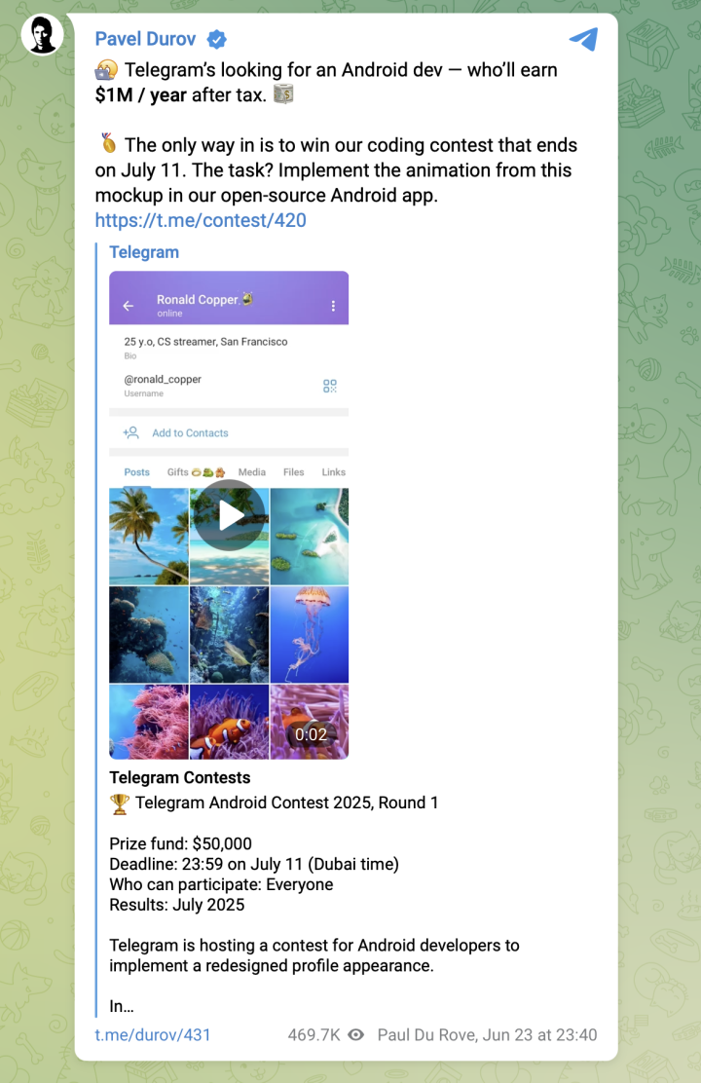This screenshot has width=701, height=1083.
Task: Open the t.me/contest/420 link
Action: (x=201, y=220)
